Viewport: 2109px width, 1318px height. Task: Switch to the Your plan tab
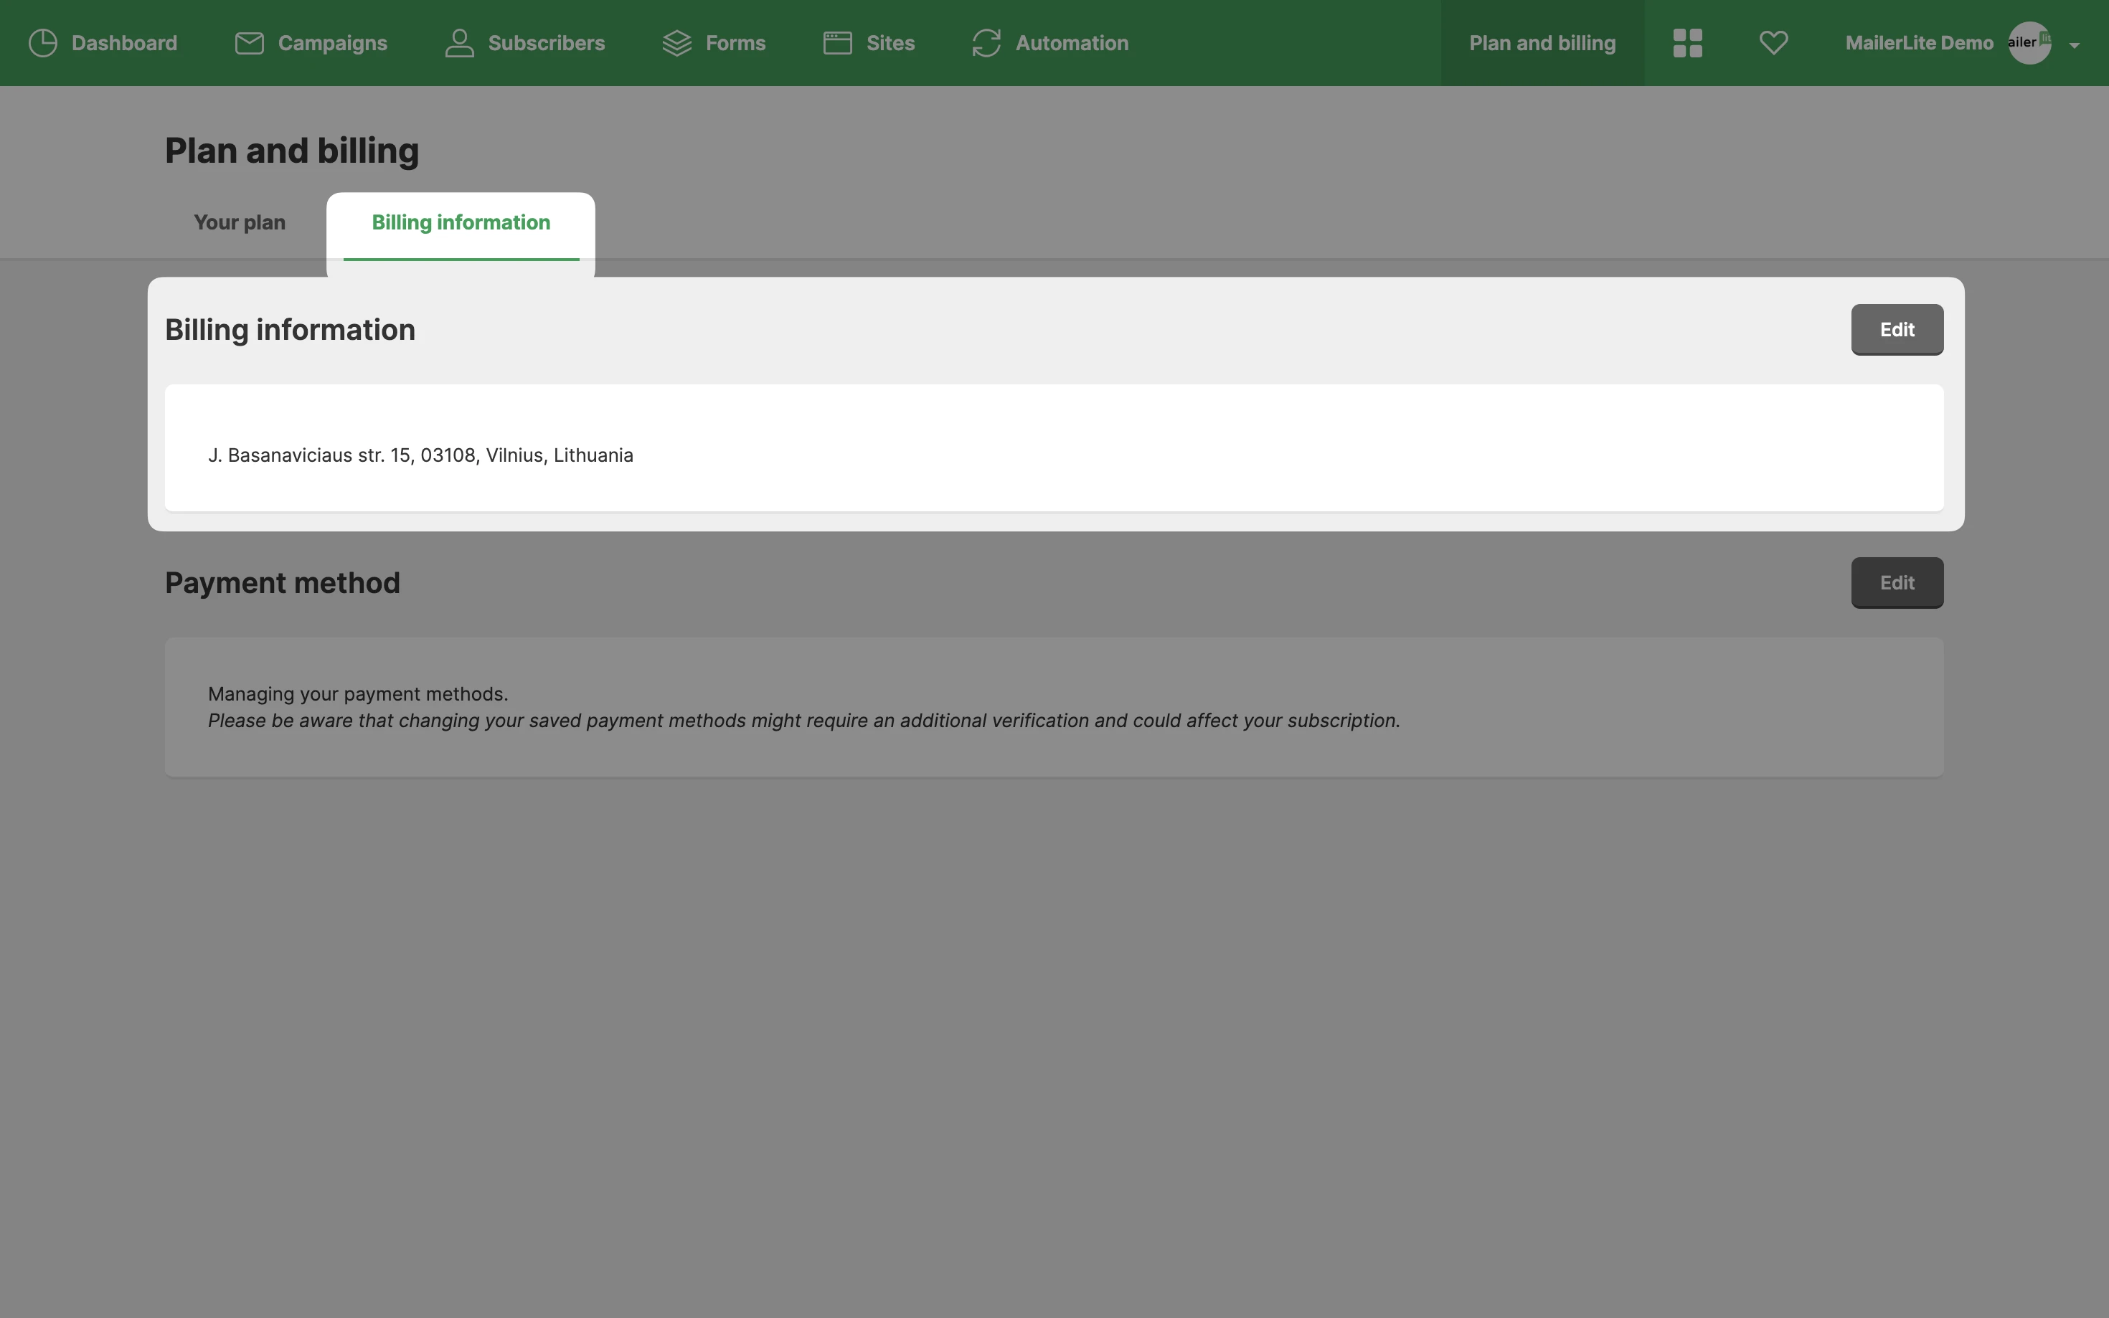239,222
